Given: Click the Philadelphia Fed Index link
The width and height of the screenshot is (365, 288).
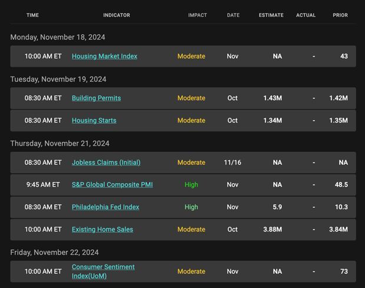Looking at the screenshot, I should (105, 207).
